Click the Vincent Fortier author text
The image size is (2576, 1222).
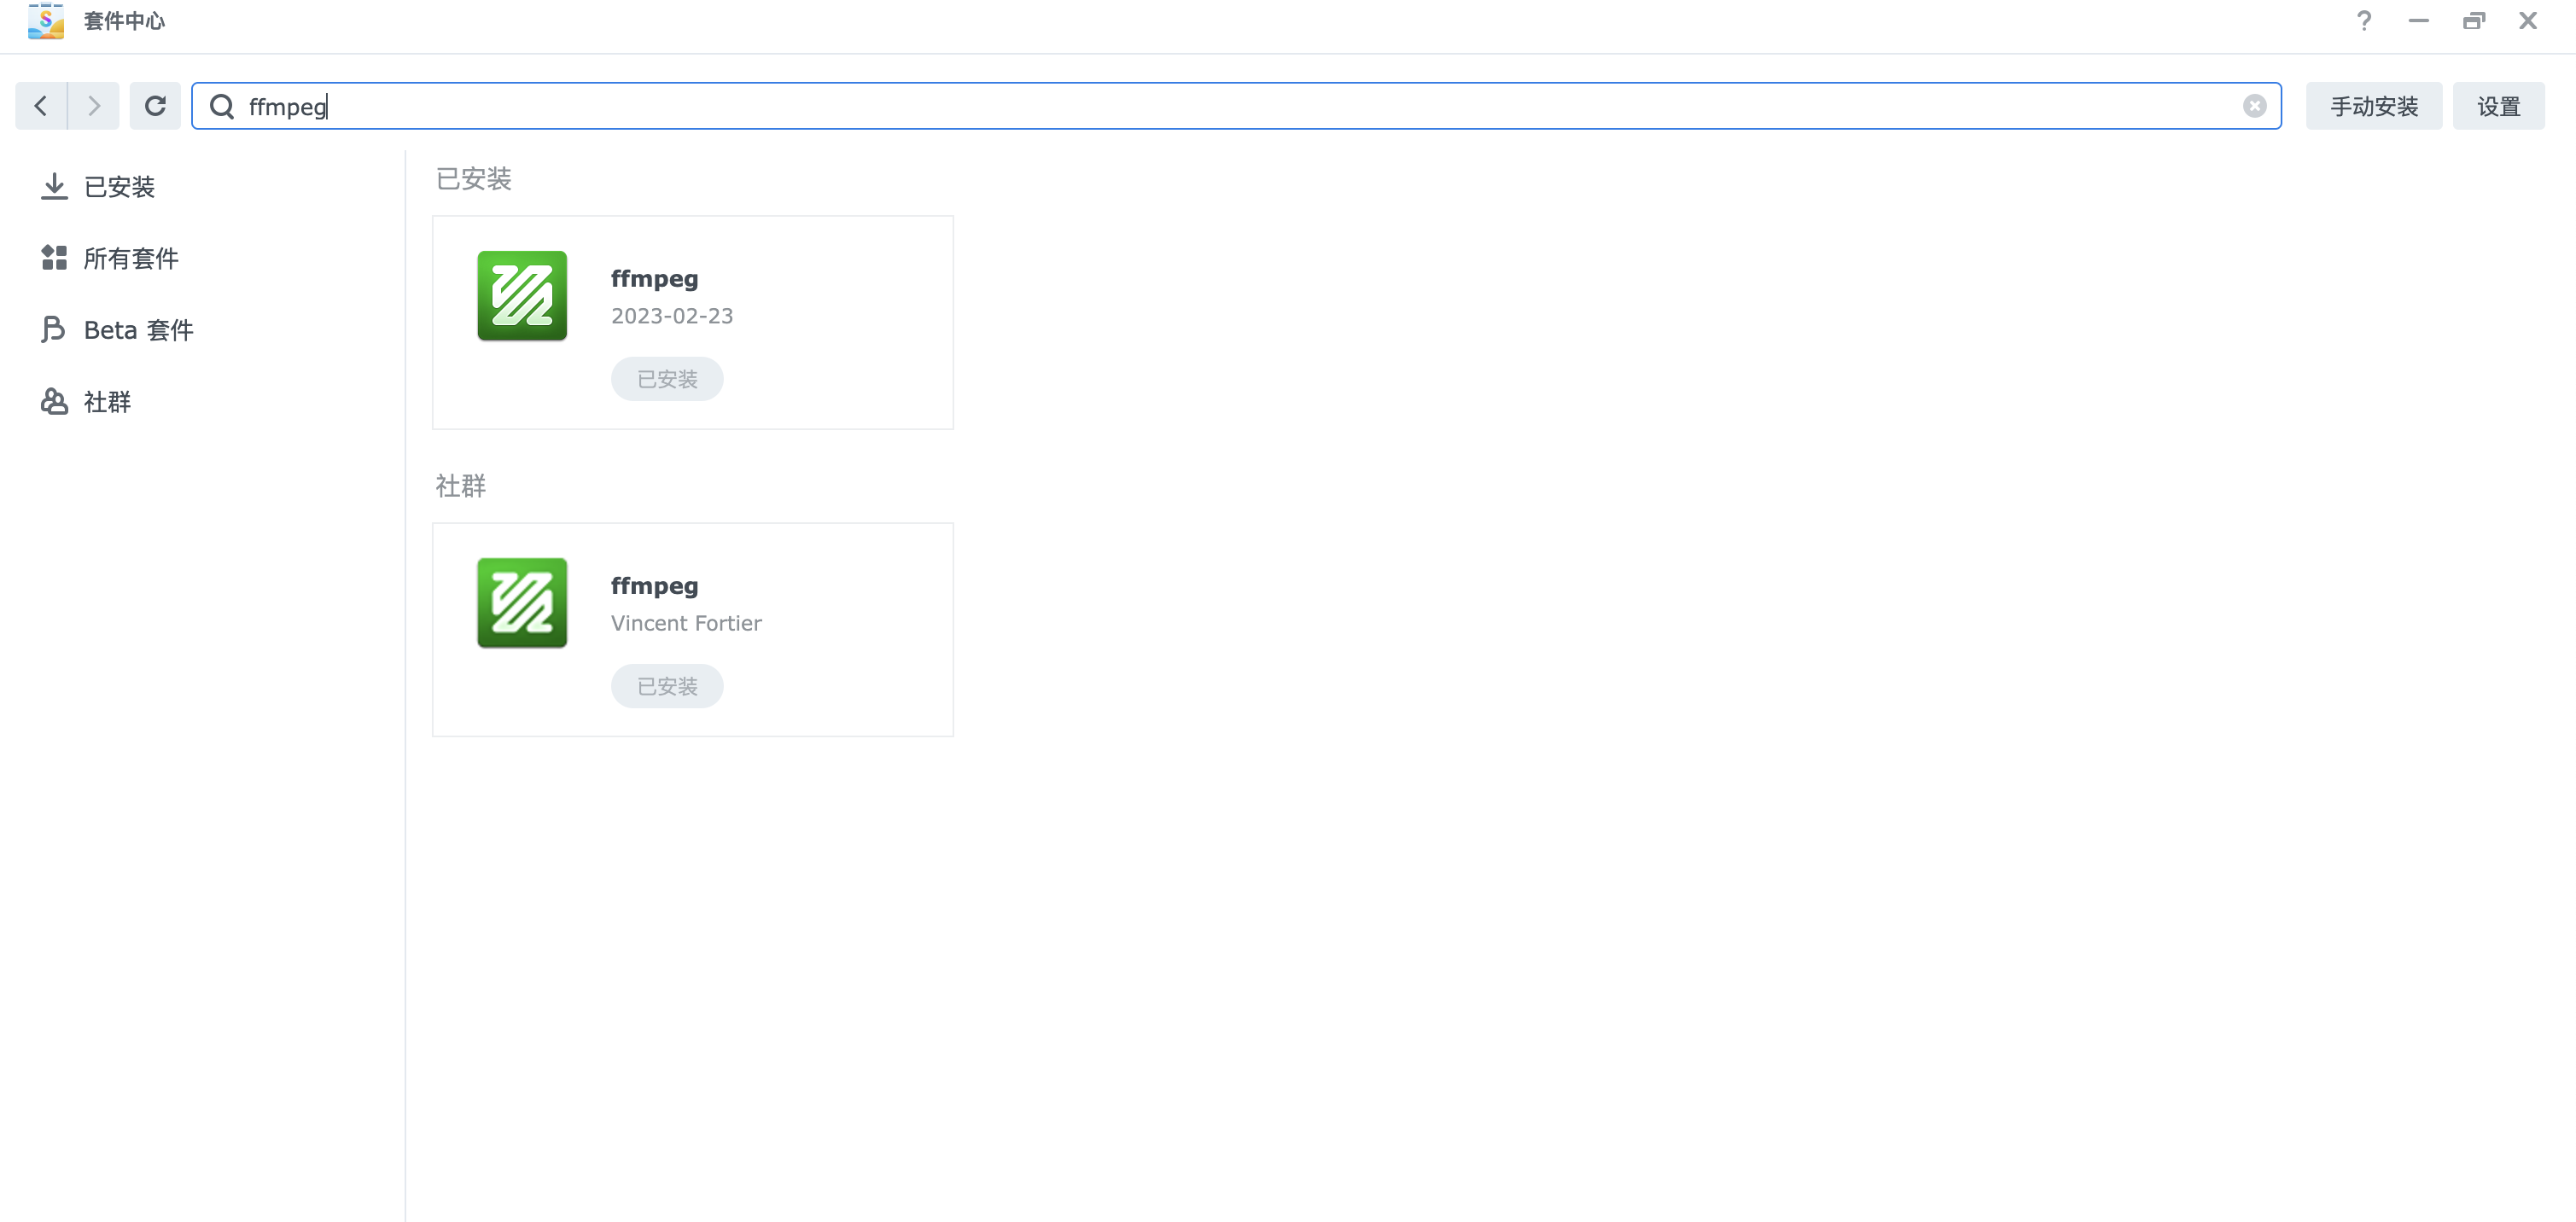686,623
